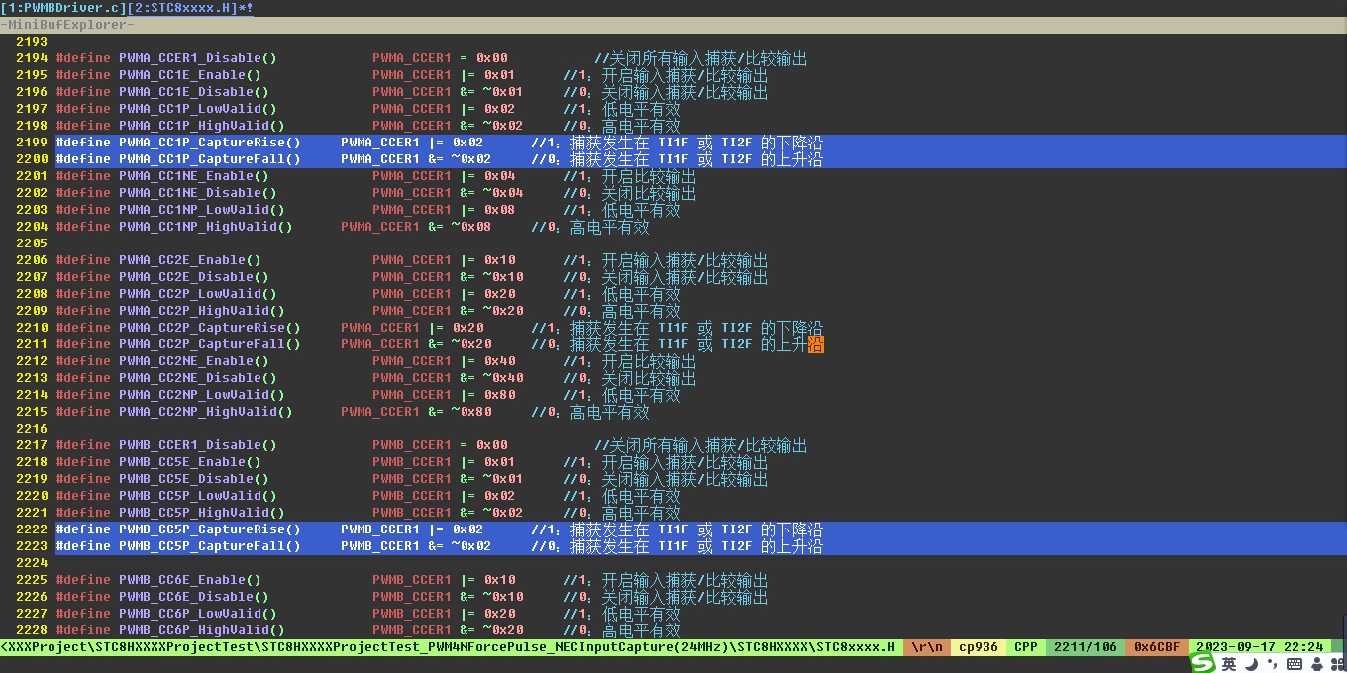The width and height of the screenshot is (1347, 673).
Task: Click the 0x6CBF character code indicator
Action: click(1157, 647)
